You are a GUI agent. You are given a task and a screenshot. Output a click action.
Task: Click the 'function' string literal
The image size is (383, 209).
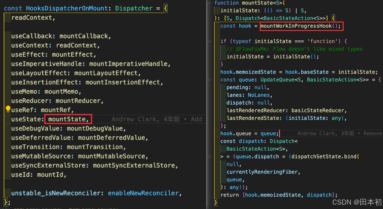[x=322, y=41]
